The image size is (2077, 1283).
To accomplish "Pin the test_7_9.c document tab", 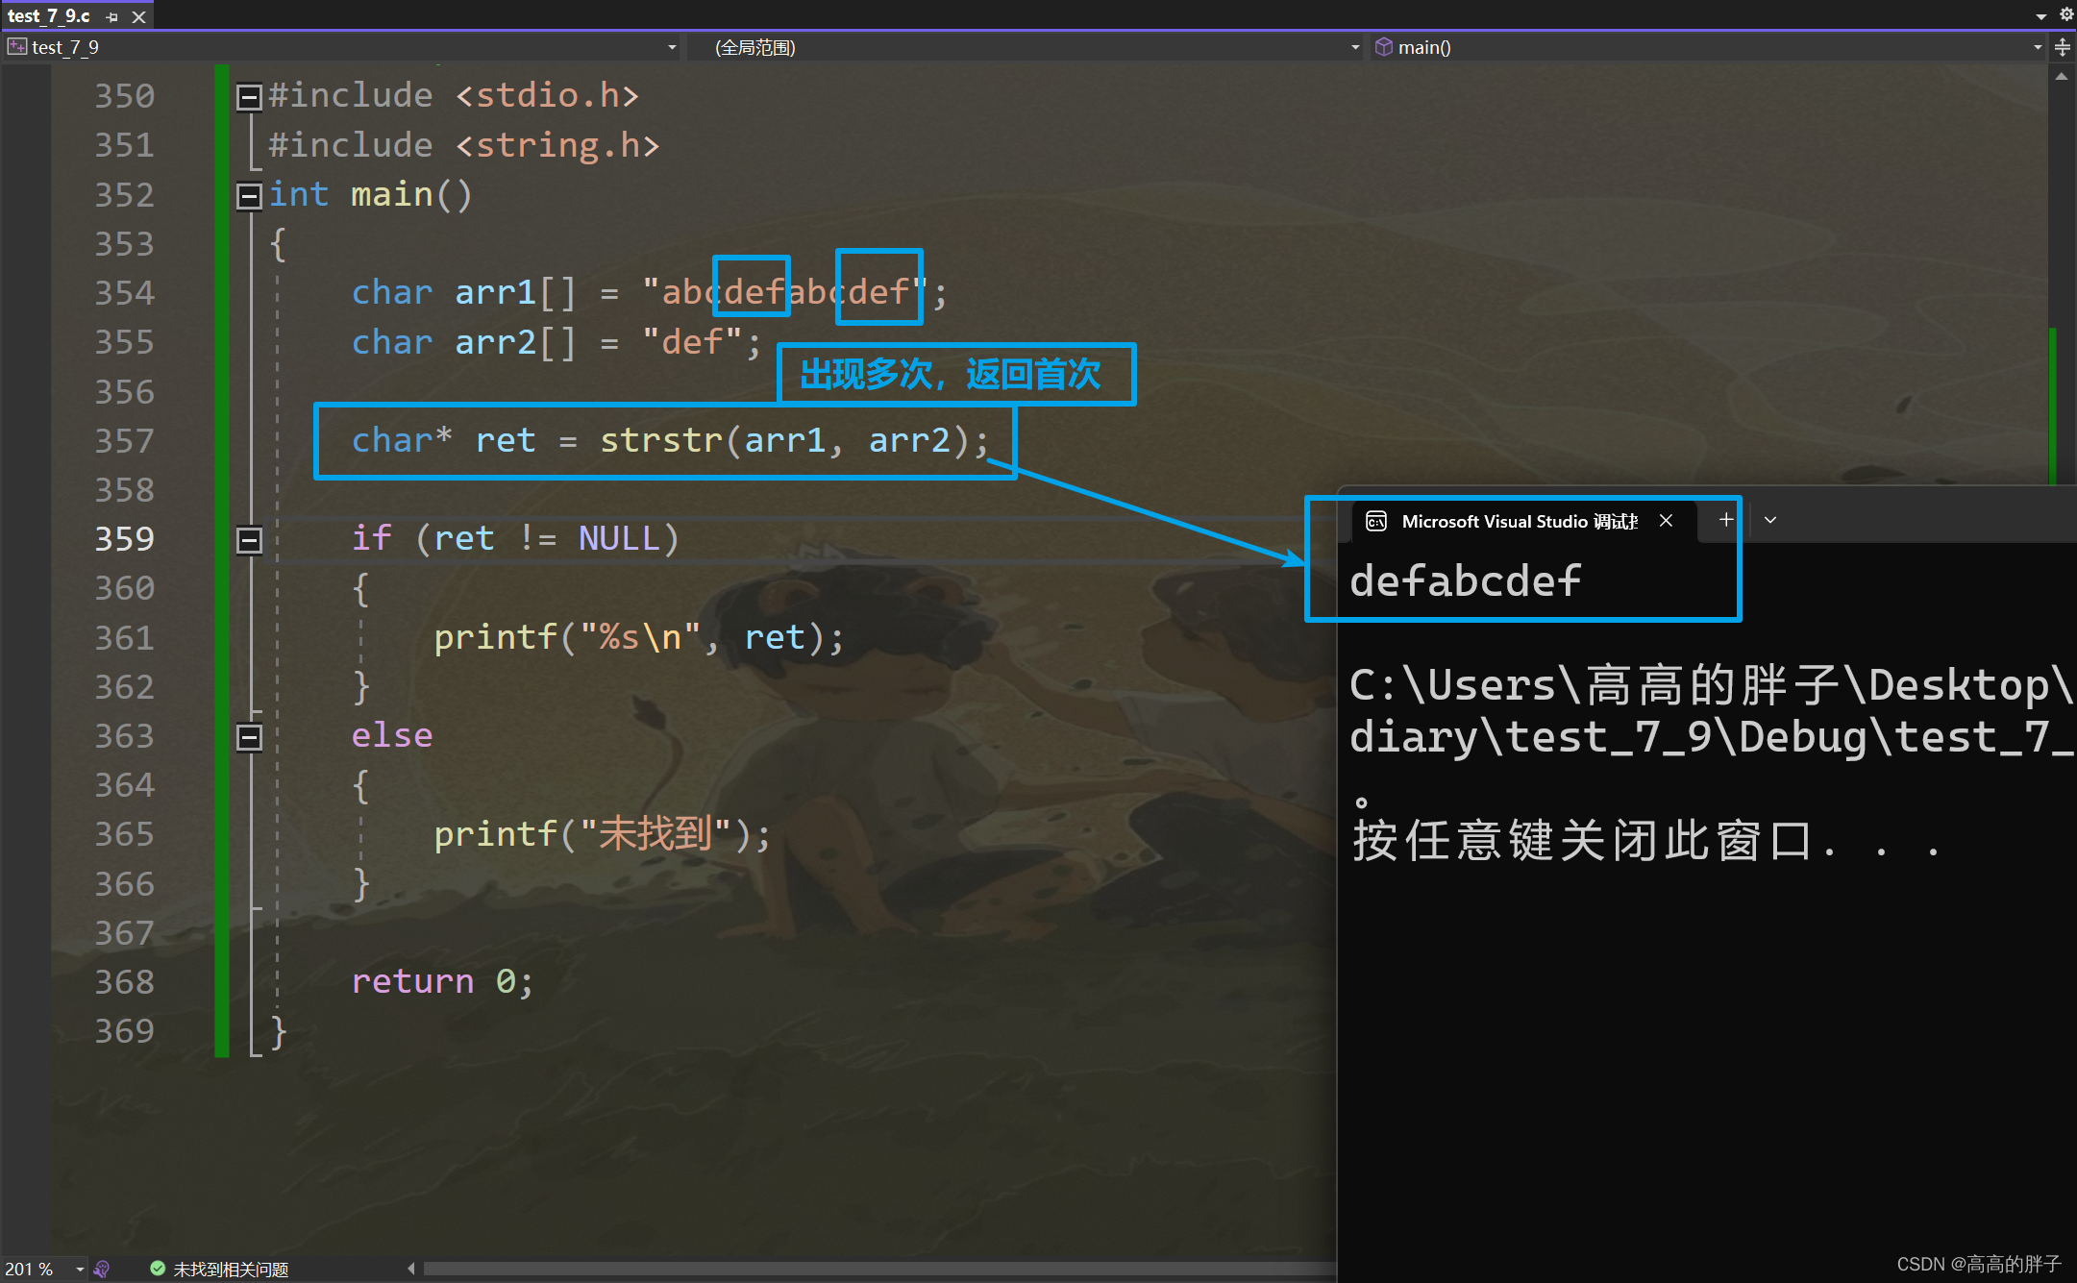I will pyautogui.click(x=112, y=16).
